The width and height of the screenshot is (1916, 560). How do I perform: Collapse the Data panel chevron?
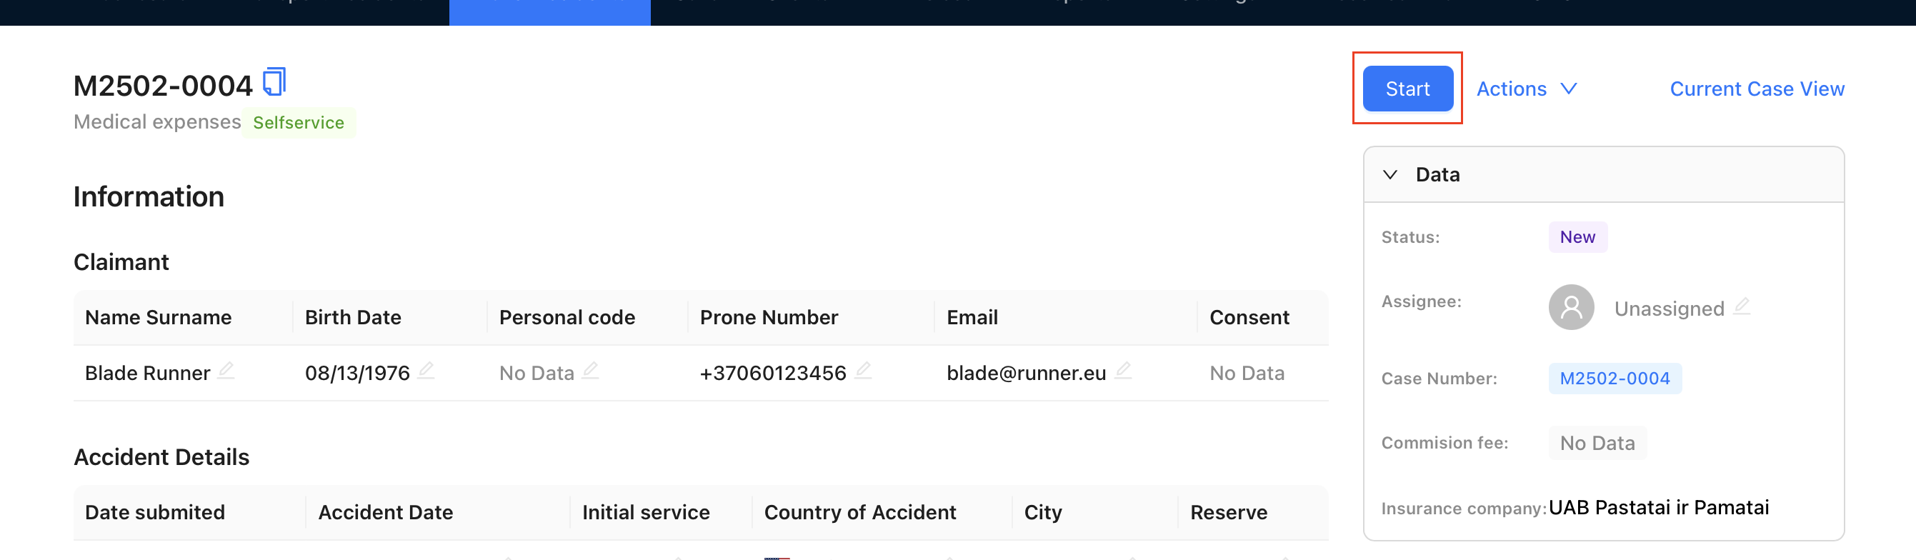pyautogui.click(x=1389, y=174)
